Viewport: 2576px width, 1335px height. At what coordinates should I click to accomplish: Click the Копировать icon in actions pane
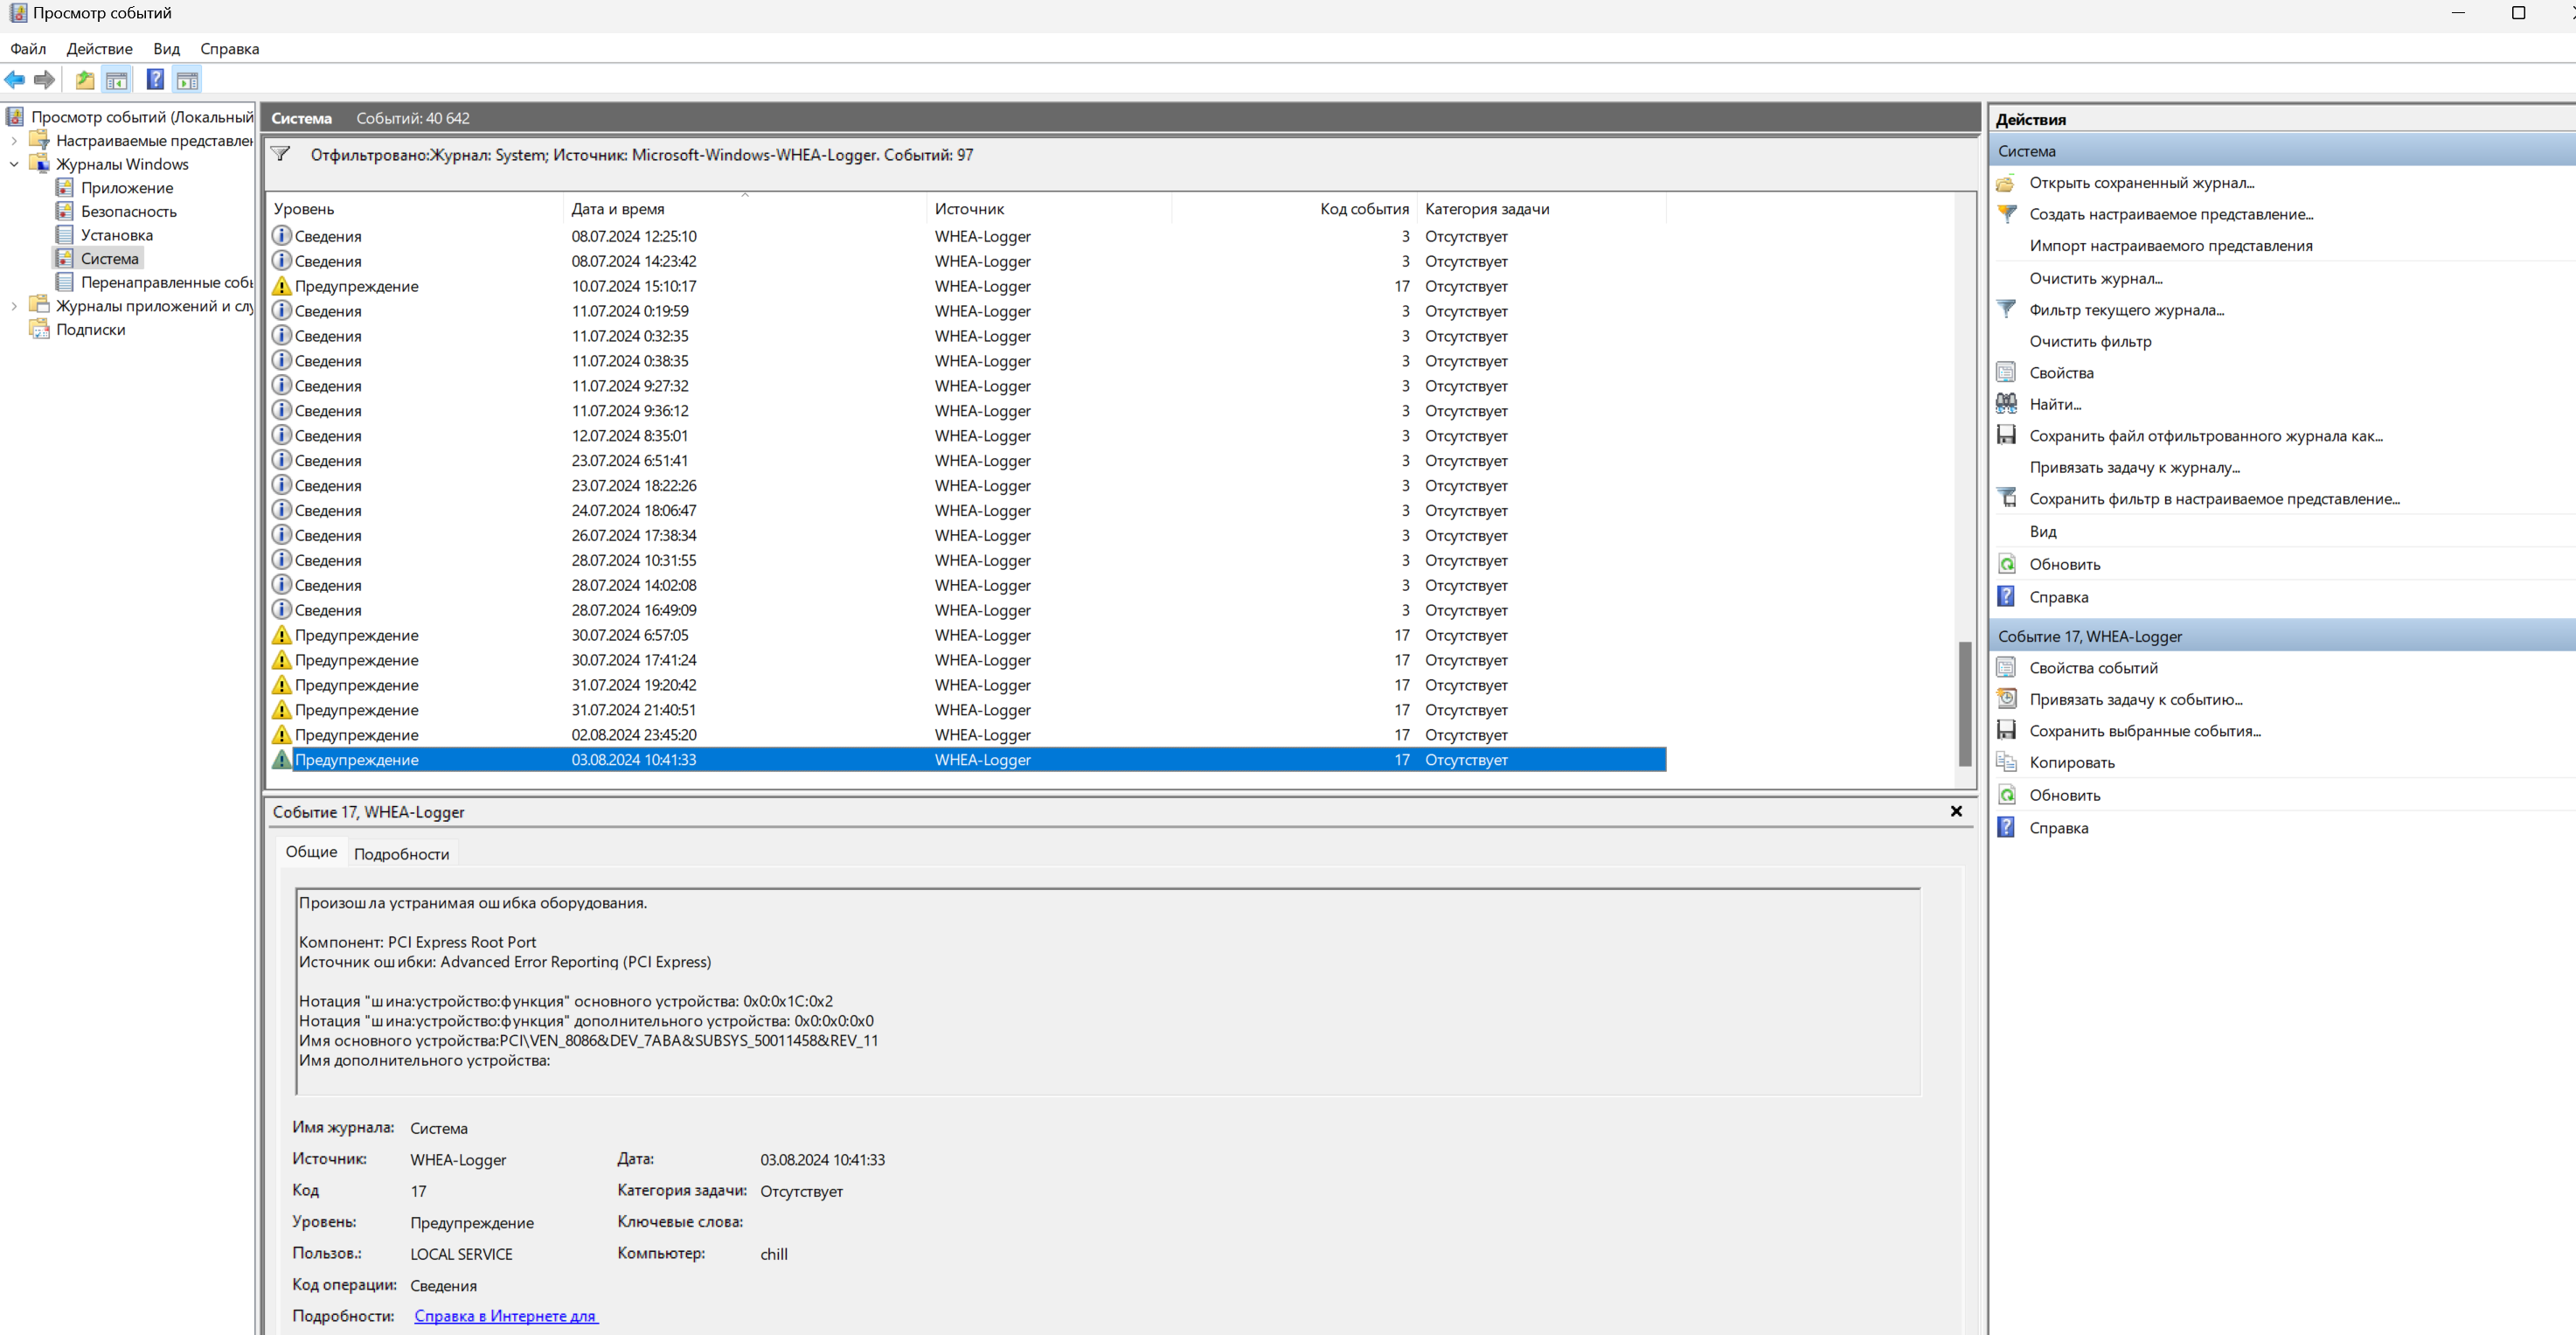pyautogui.click(x=2006, y=762)
